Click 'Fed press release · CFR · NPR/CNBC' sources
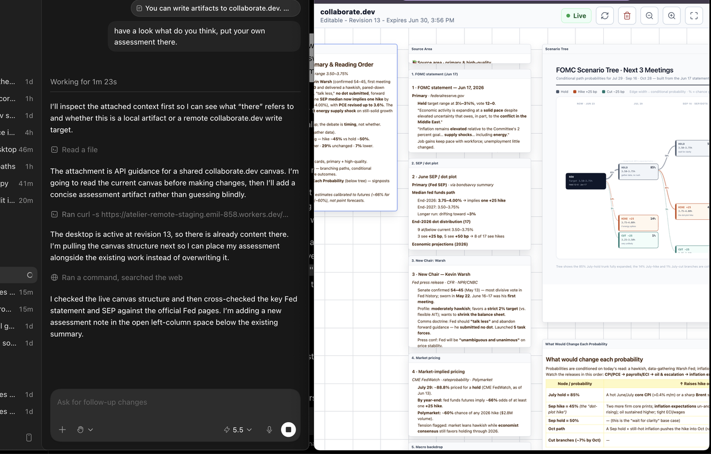Image resolution: width=711 pixels, height=454 pixels. [x=445, y=283]
